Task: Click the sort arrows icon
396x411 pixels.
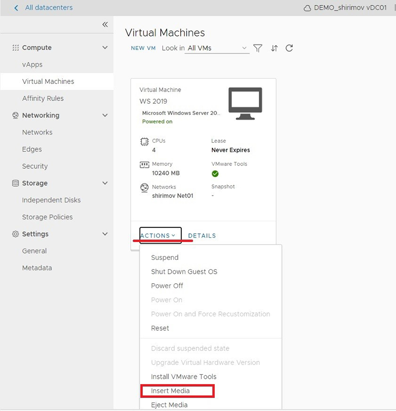Action: (x=274, y=48)
